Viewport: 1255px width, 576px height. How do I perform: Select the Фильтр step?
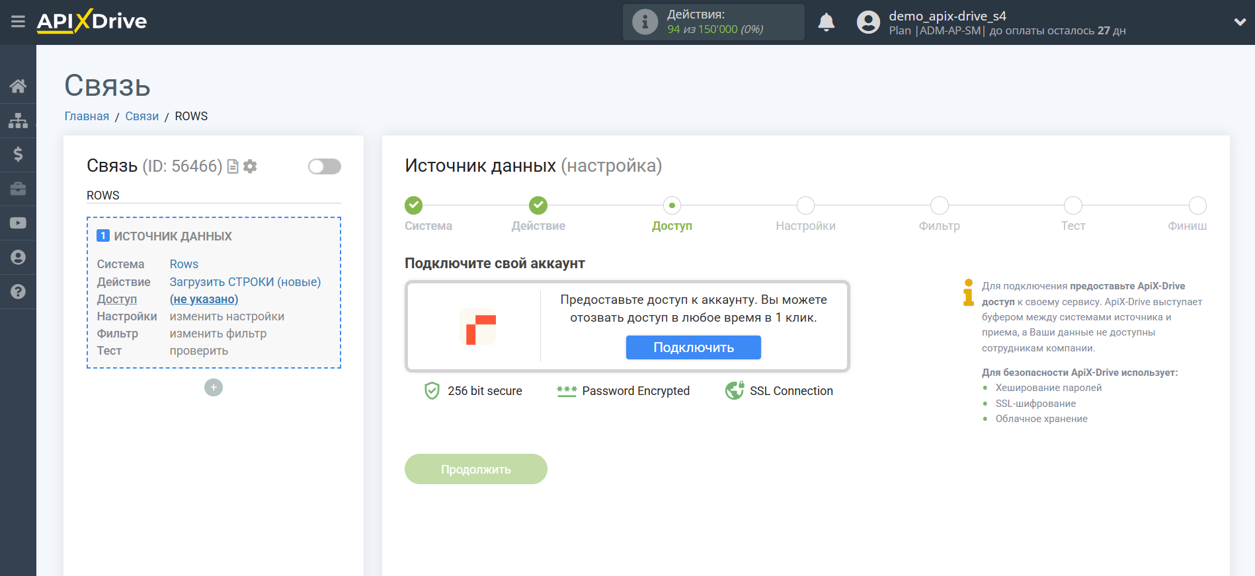[939, 205]
